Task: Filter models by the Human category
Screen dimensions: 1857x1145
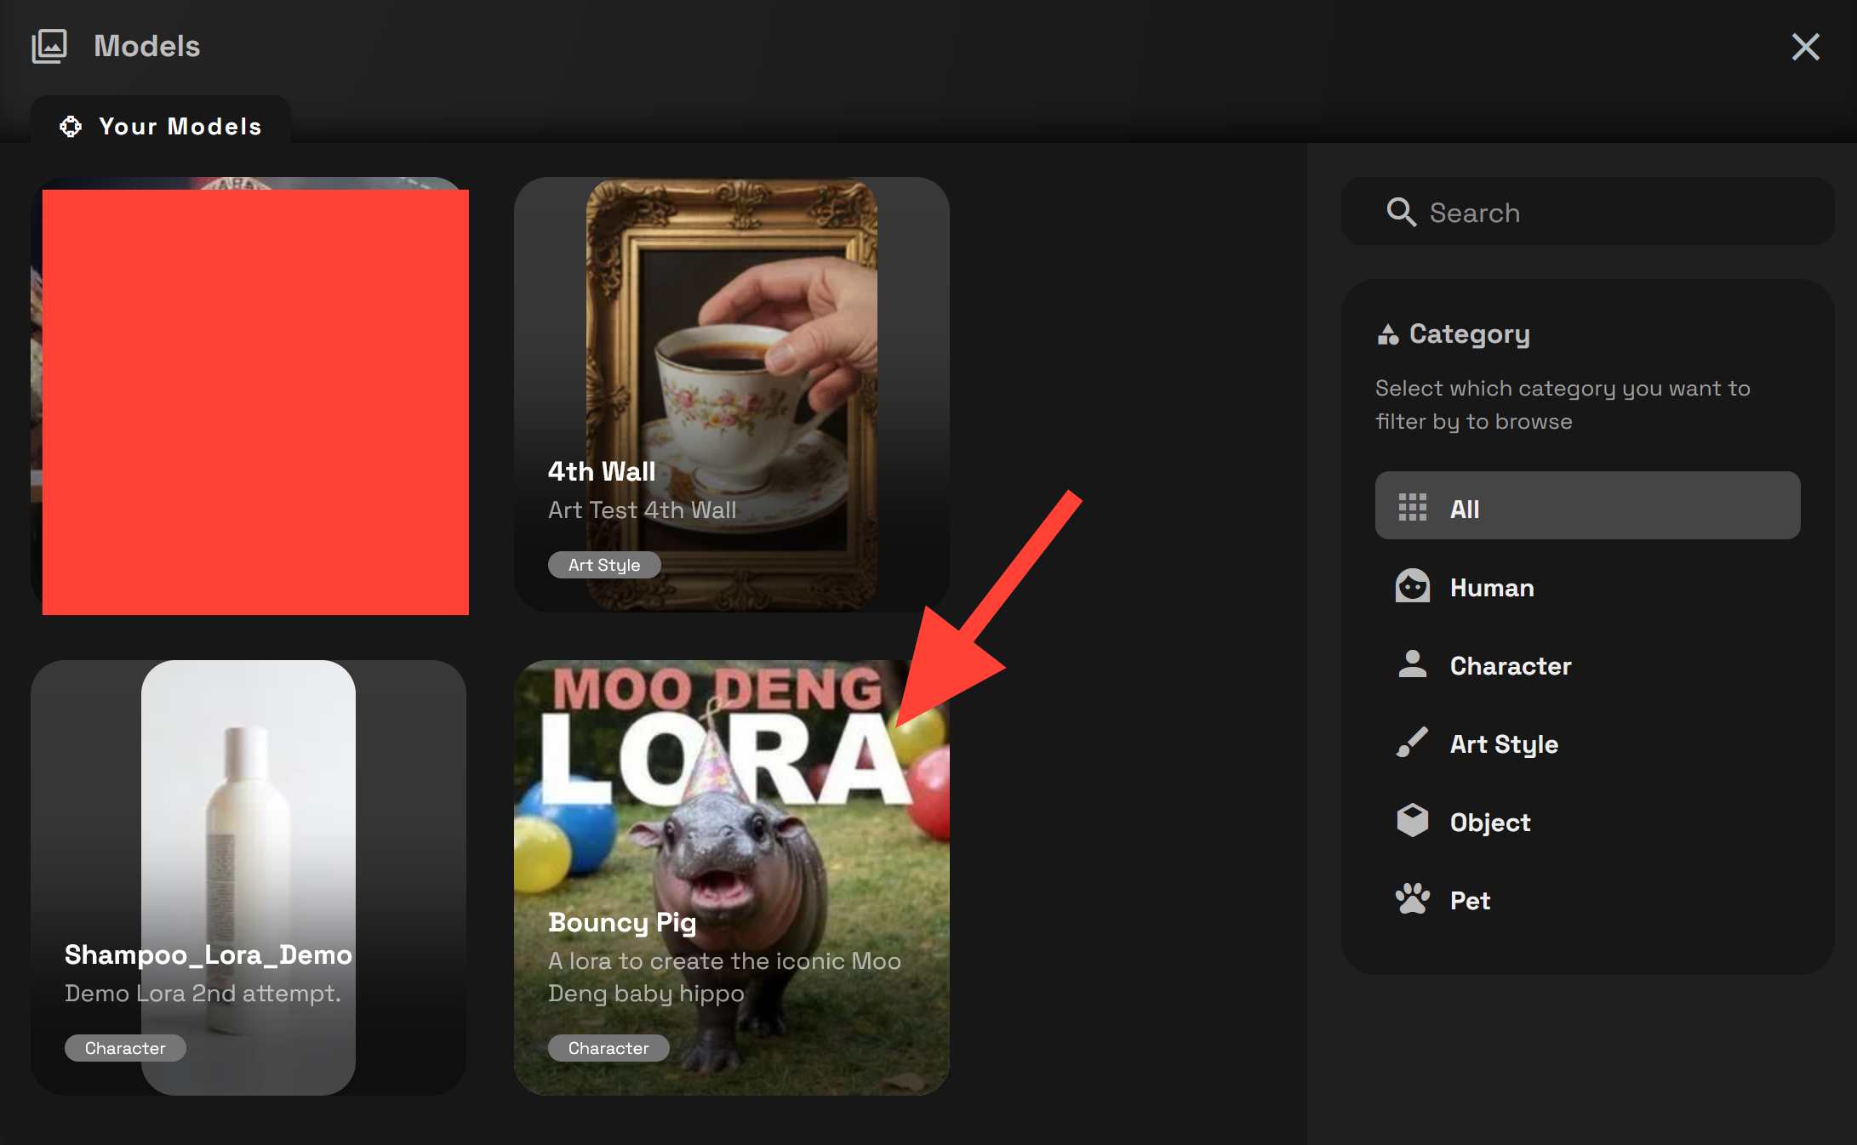Action: tap(1490, 587)
